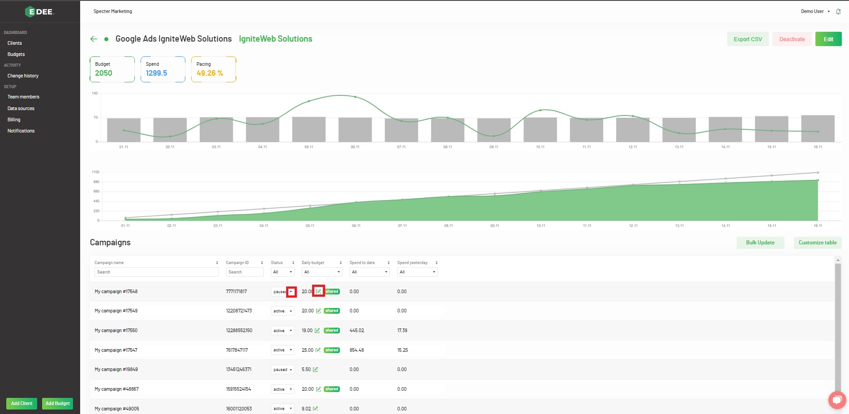Open status dropdown for My campaign #17549
Screen dimensions: 849x414
tap(283, 311)
